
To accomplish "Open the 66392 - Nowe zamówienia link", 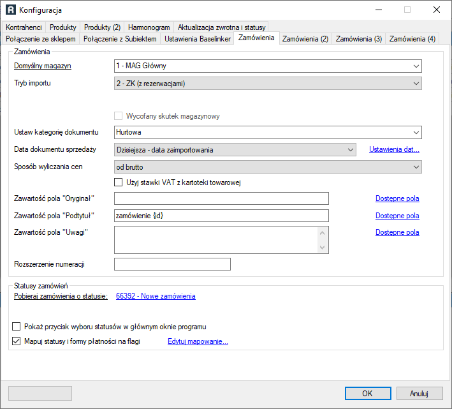I will (156, 296).
